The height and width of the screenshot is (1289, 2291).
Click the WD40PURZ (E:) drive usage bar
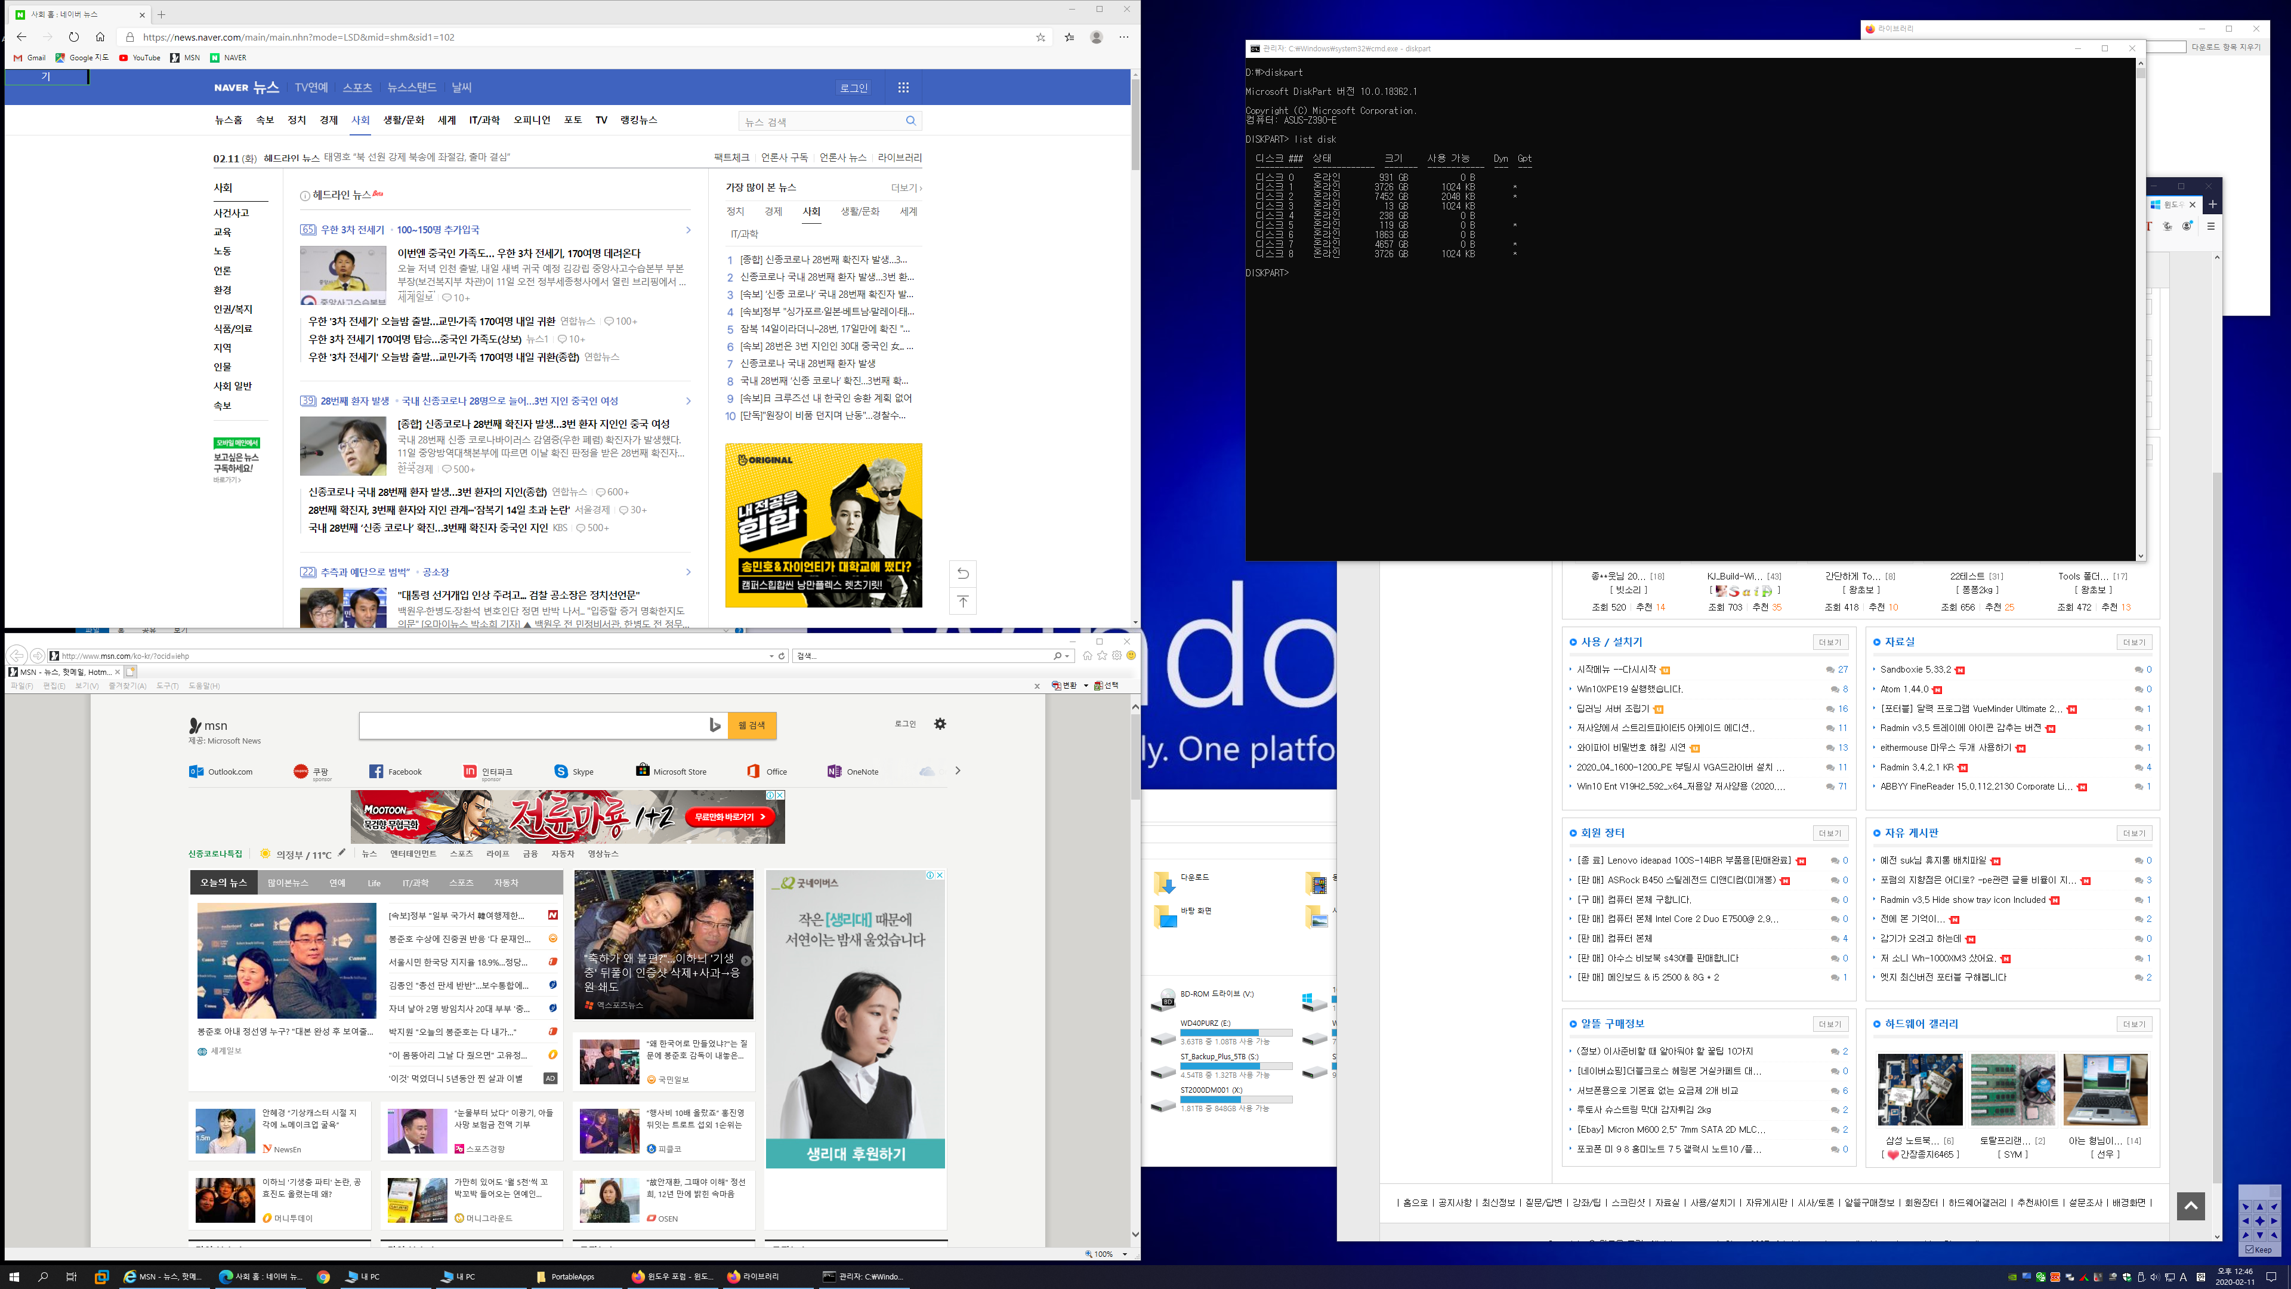click(1236, 1033)
